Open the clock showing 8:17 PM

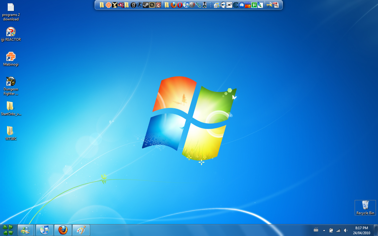(361, 230)
